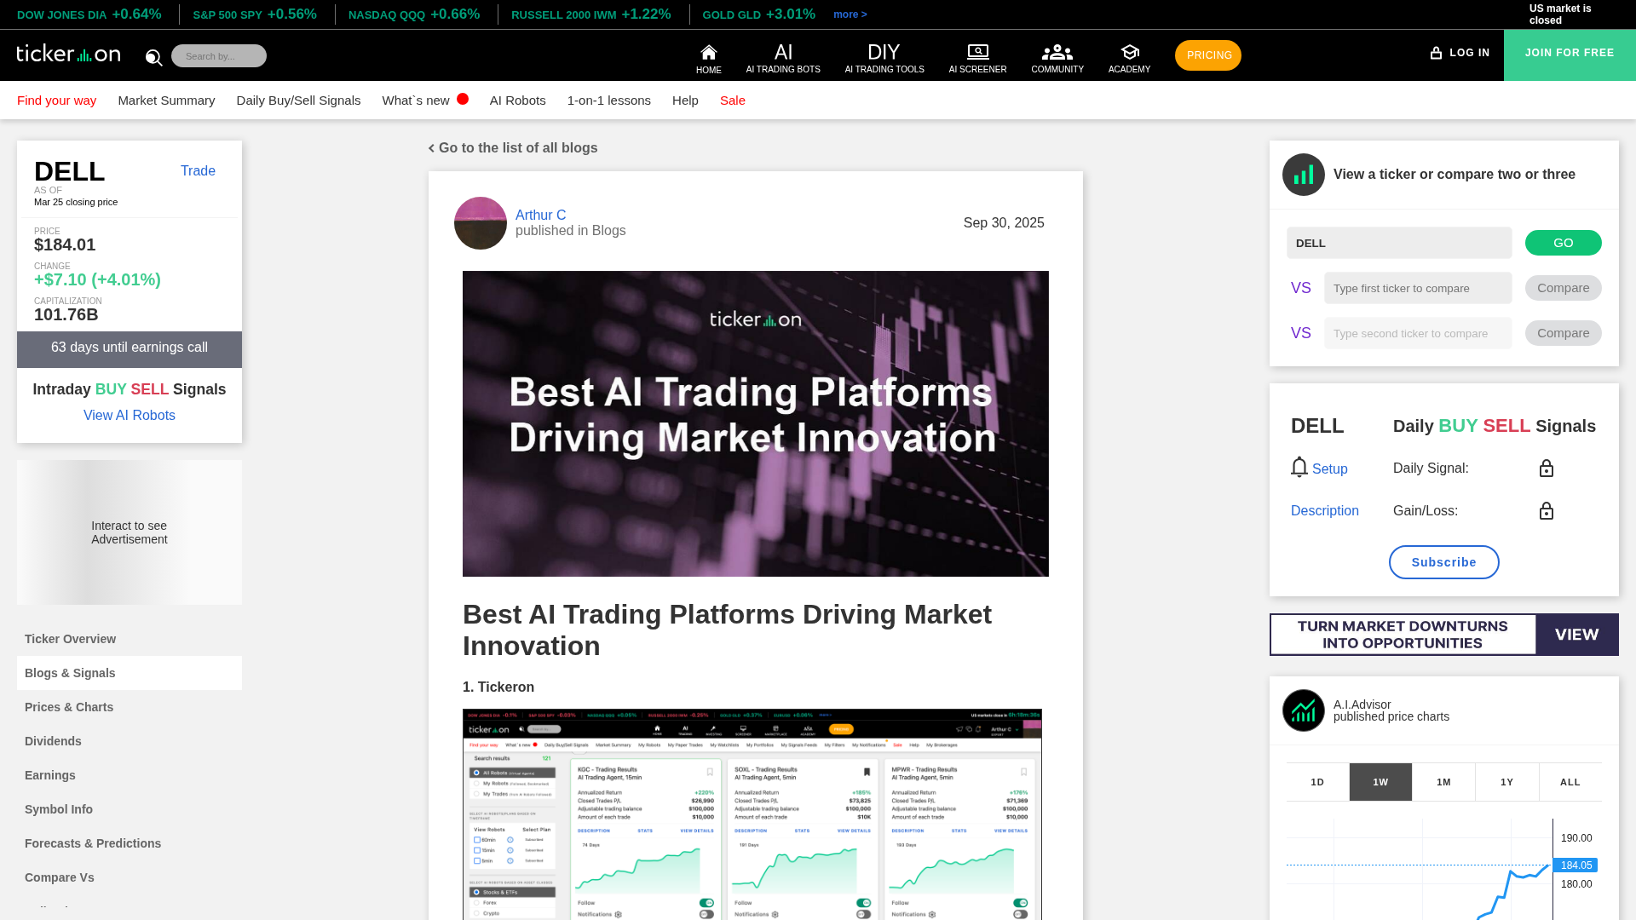Image resolution: width=1636 pixels, height=920 pixels.
Task: Click first ticker to compare field
Action: (1417, 288)
